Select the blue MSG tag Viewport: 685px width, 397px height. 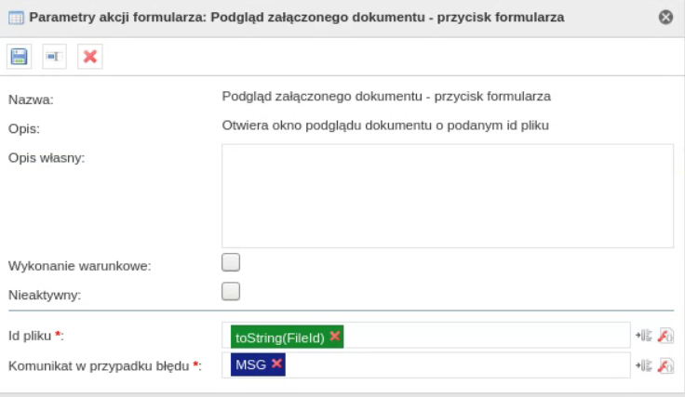click(x=250, y=364)
